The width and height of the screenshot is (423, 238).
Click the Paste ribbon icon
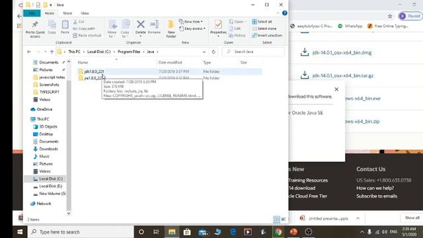(x=65, y=27)
